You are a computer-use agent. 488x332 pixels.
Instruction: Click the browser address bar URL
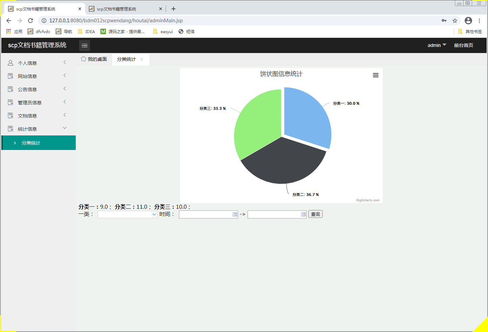[x=116, y=21]
